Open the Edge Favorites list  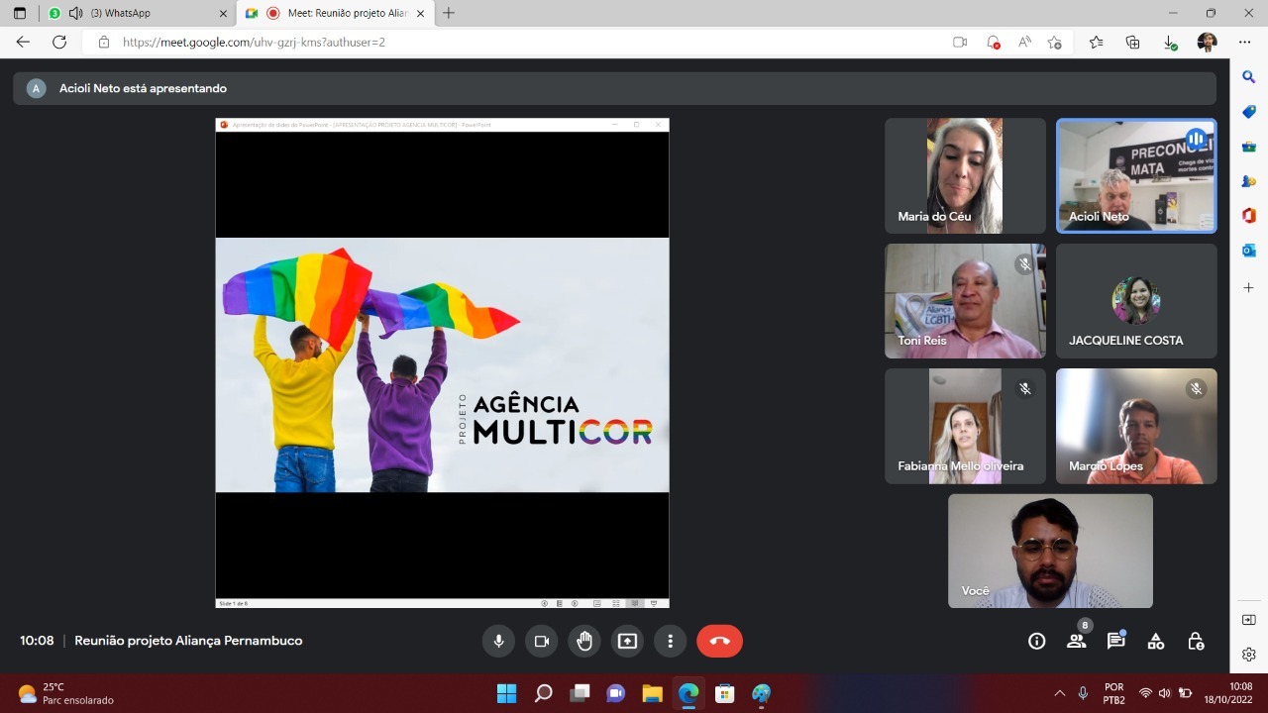(x=1097, y=42)
